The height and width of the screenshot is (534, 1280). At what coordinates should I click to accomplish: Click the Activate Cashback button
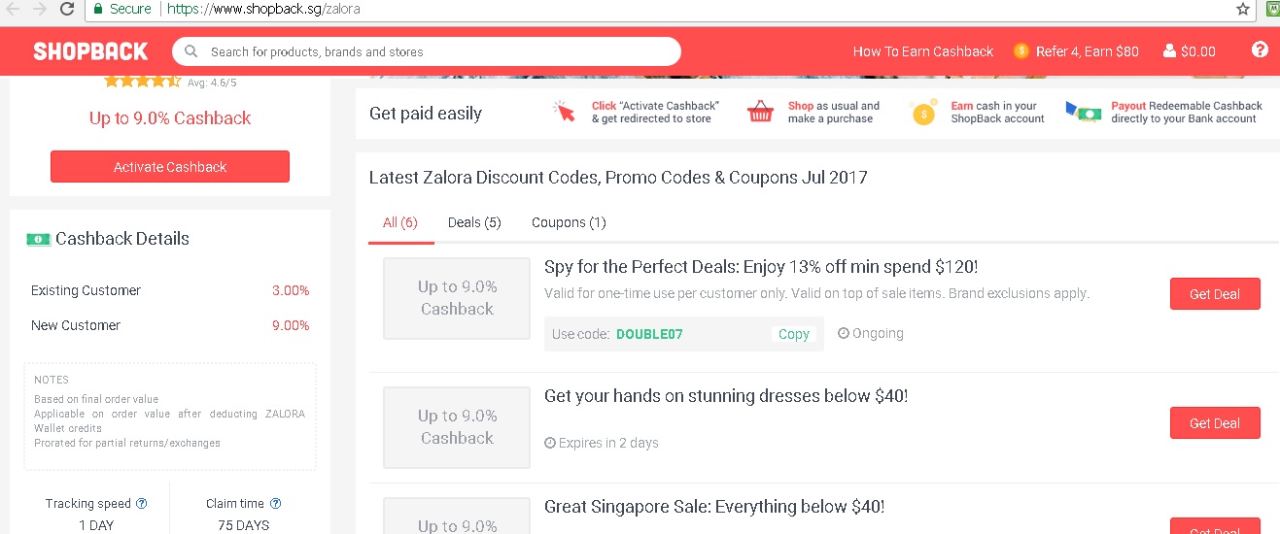click(x=170, y=167)
